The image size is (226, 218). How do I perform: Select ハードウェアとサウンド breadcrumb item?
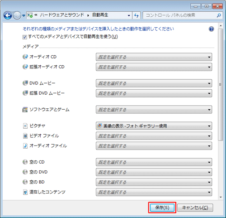point(62,15)
